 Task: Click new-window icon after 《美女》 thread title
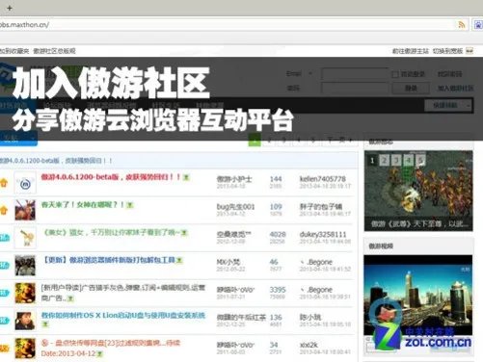coord(184,233)
